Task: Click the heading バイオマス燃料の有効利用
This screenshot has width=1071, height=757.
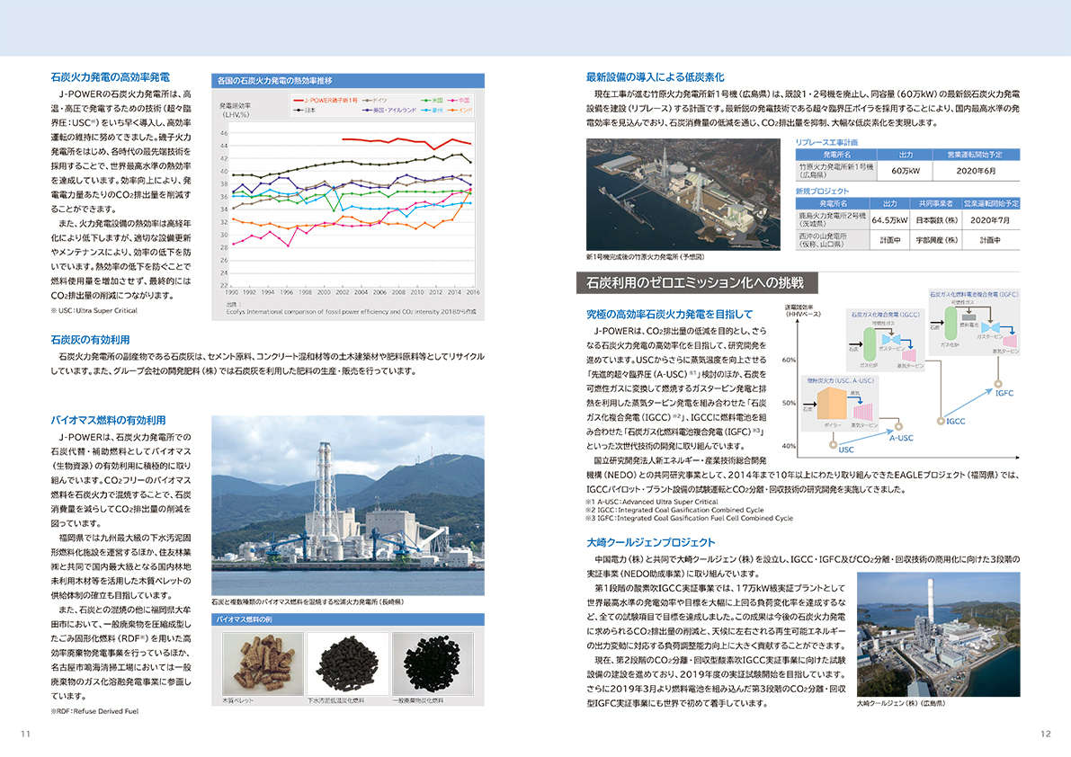Action: point(108,421)
